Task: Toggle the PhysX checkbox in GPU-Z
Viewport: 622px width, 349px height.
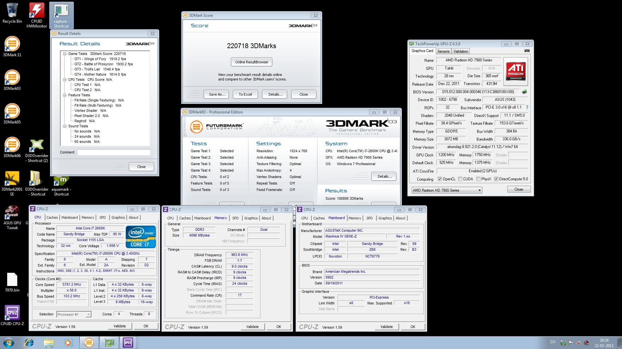Action: (478, 179)
